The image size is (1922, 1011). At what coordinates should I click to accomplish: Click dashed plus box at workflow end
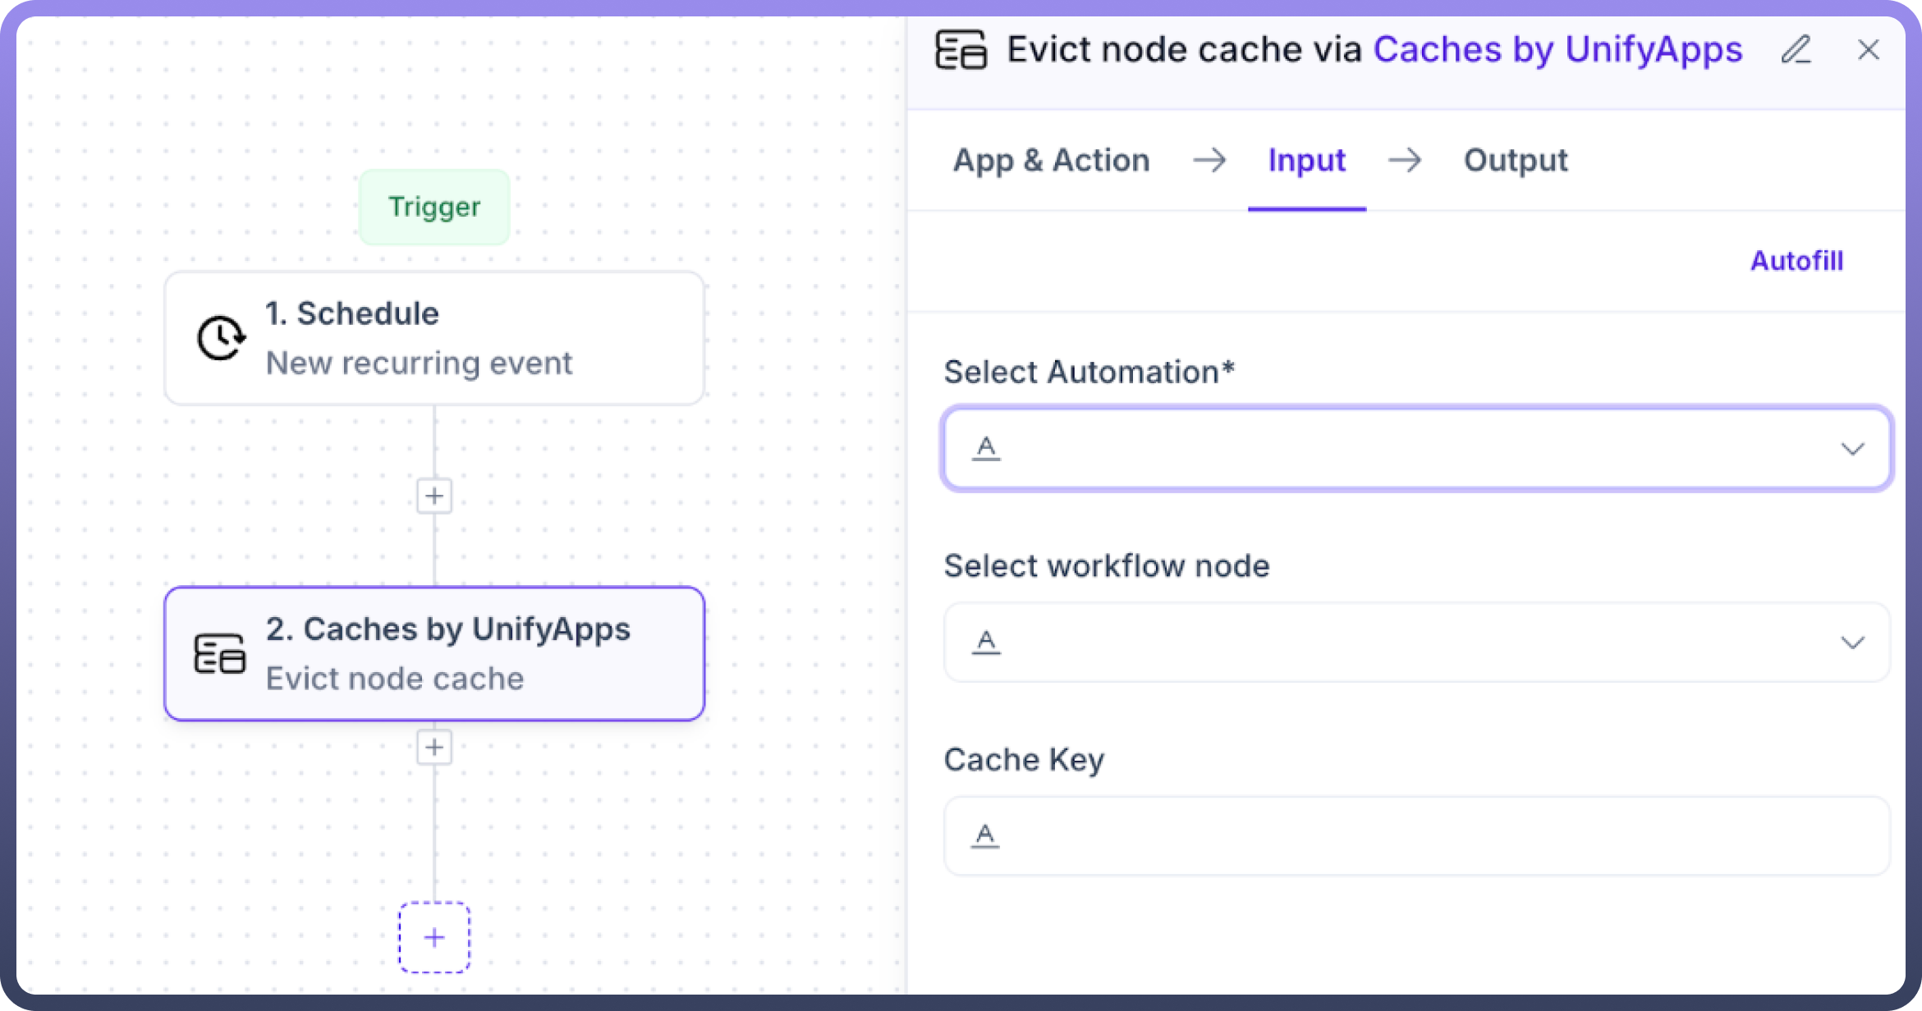click(434, 937)
